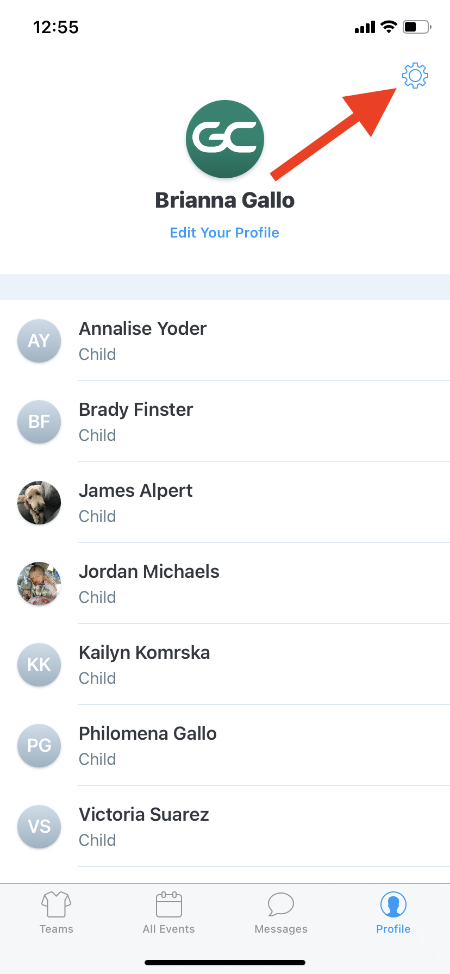Click the Edit Your Profile link
450x974 pixels.
pos(224,233)
